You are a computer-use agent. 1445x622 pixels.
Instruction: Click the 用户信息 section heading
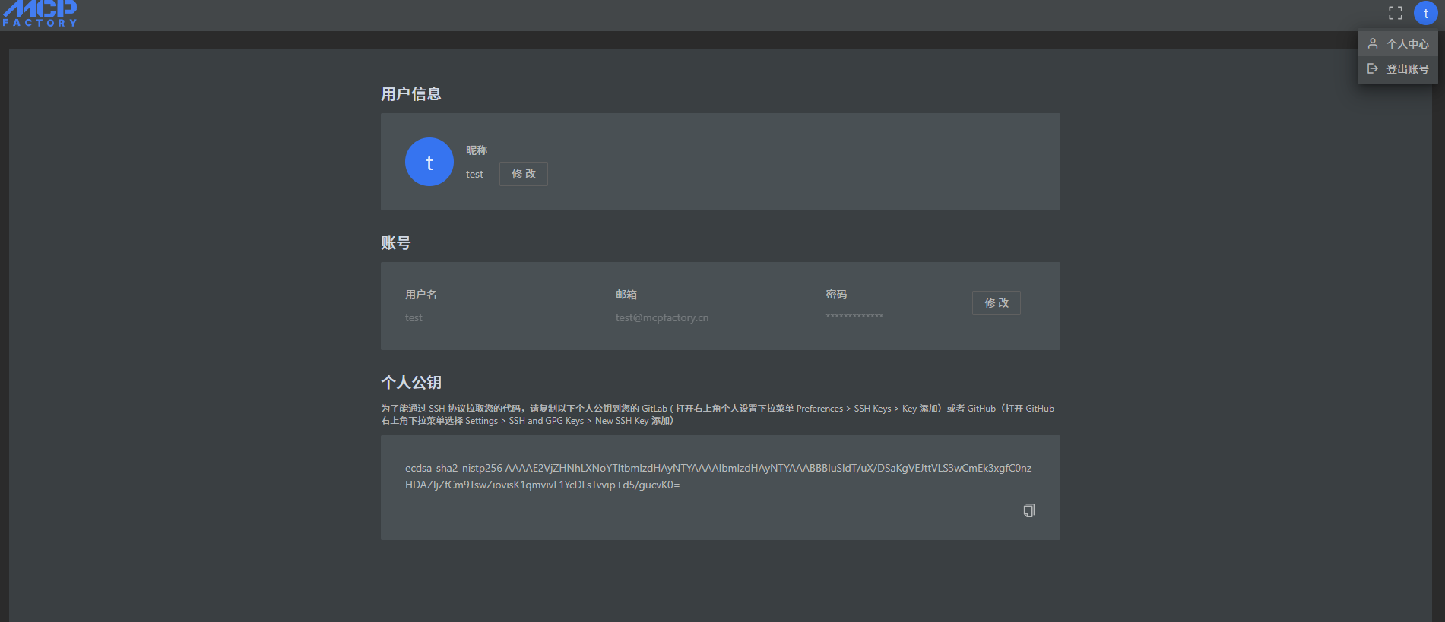411,94
